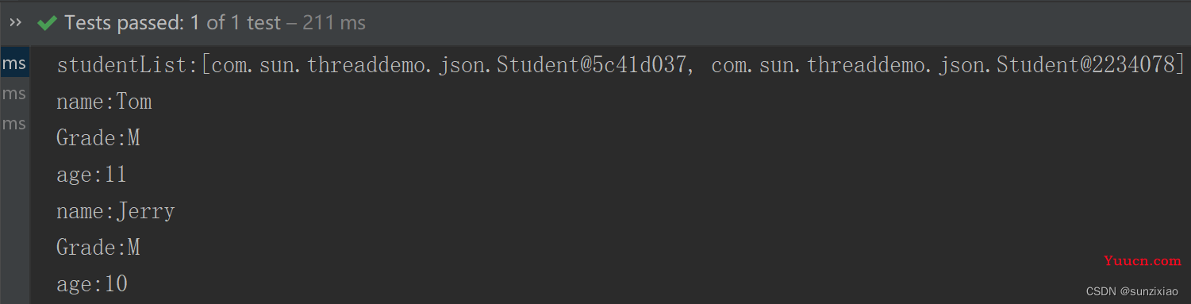Click the name:Jerry output line

pos(116,211)
